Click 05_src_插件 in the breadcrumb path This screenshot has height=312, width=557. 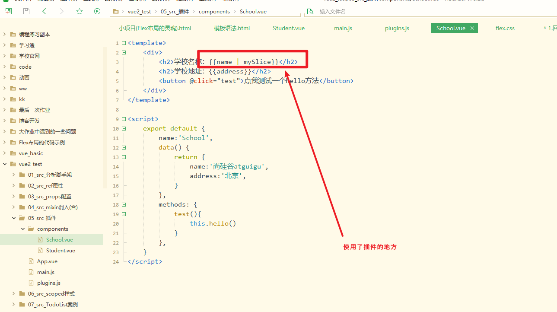(175, 12)
